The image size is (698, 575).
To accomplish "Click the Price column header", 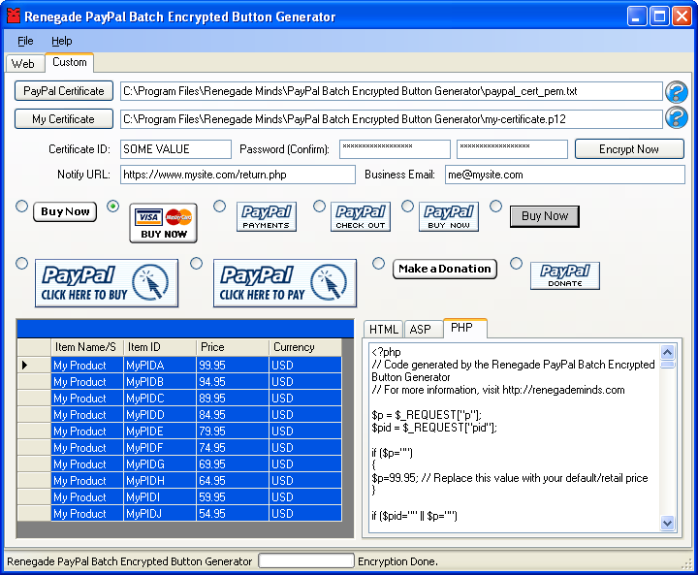I will click(x=233, y=347).
